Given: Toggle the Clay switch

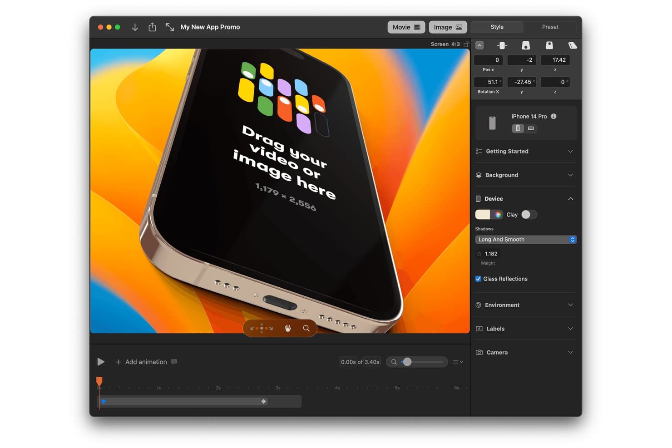Looking at the screenshot, I should [x=529, y=215].
